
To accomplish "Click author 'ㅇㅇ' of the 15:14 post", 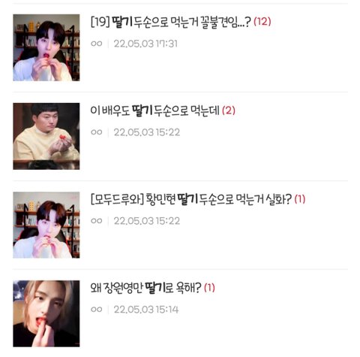I will coord(97,310).
